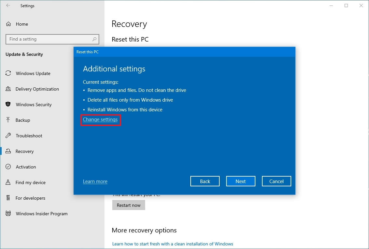Open Windows Insider Program page
369x249 pixels.
click(x=42, y=214)
